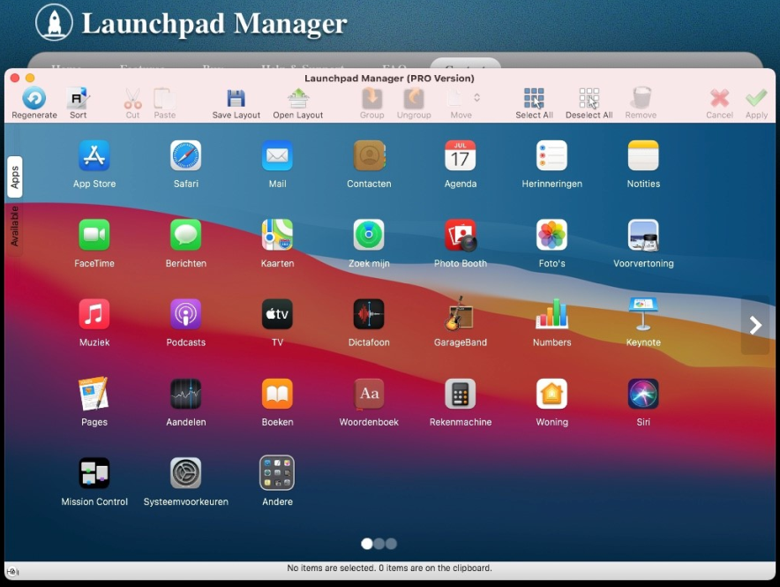Select the Pages app icon
This screenshot has width=780, height=587.
click(x=94, y=394)
